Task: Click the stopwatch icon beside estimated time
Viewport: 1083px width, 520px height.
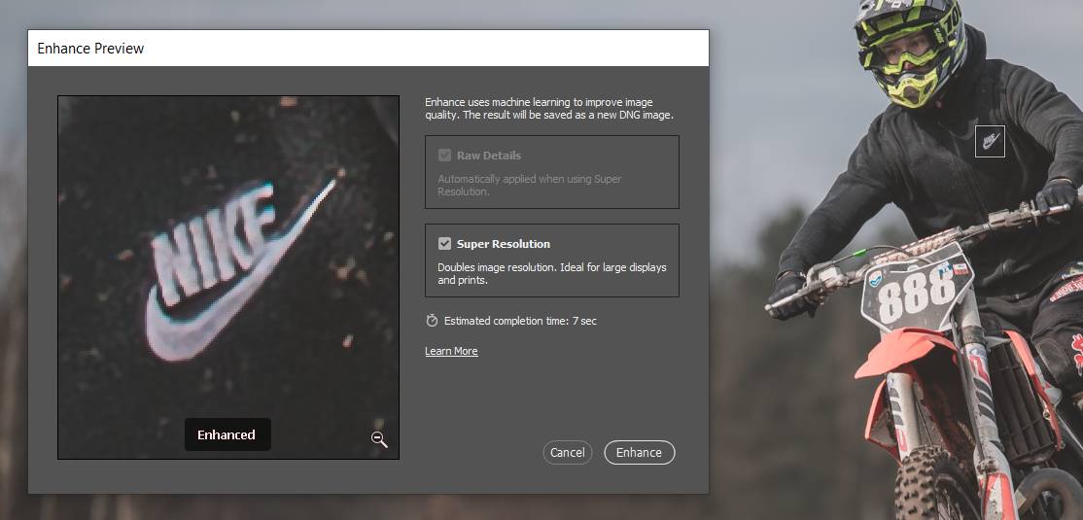Action: pos(433,321)
